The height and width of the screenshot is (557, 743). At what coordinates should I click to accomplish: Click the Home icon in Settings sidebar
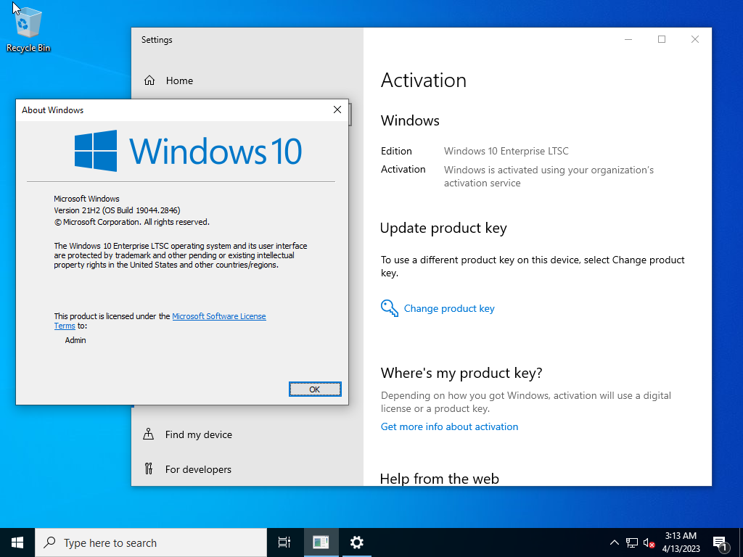click(x=149, y=81)
